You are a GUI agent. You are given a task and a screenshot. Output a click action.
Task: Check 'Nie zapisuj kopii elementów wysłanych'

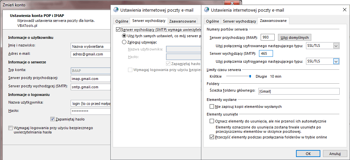[x=212, y=107]
